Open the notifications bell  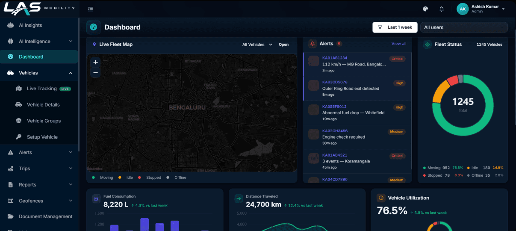click(x=442, y=9)
